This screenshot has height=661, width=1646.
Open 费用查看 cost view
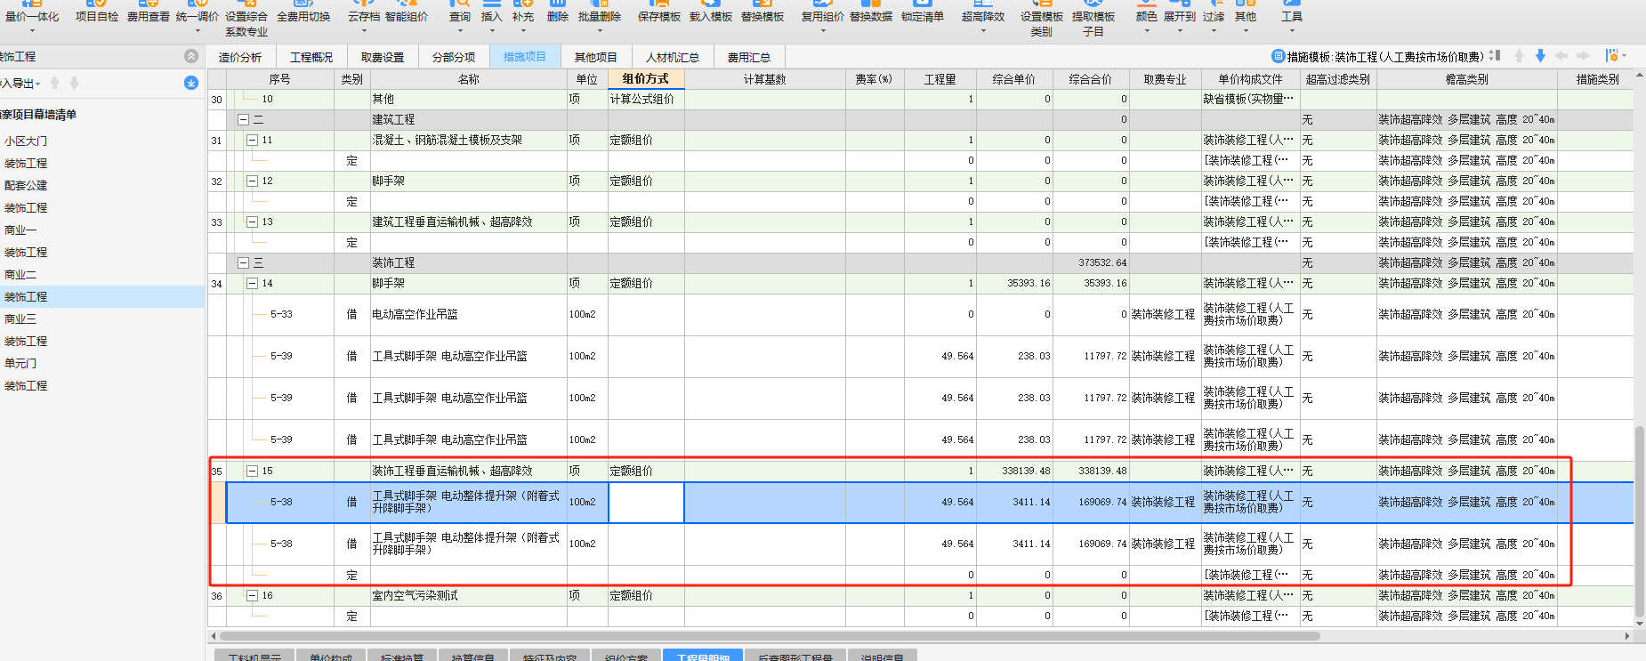tap(148, 12)
